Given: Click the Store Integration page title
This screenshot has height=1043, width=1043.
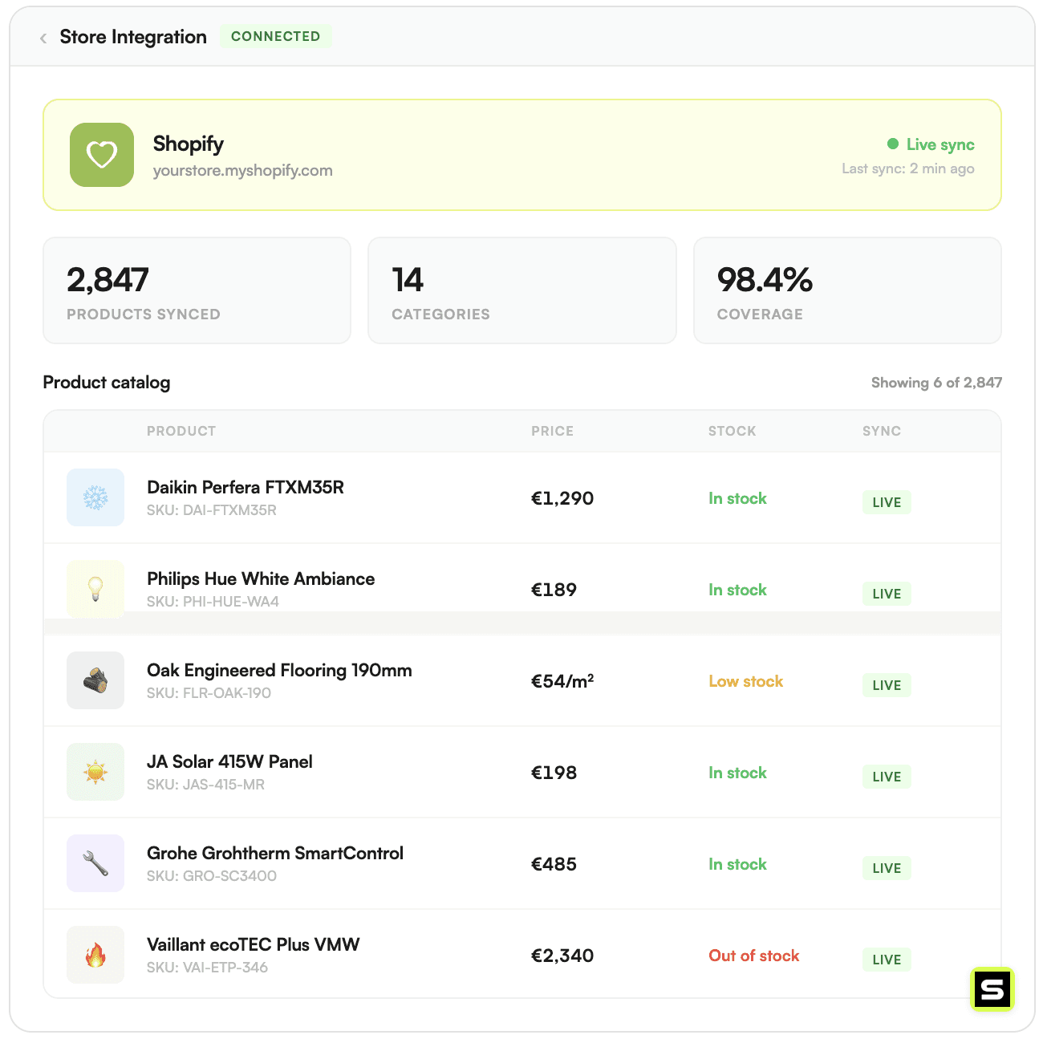Looking at the screenshot, I should [x=133, y=37].
